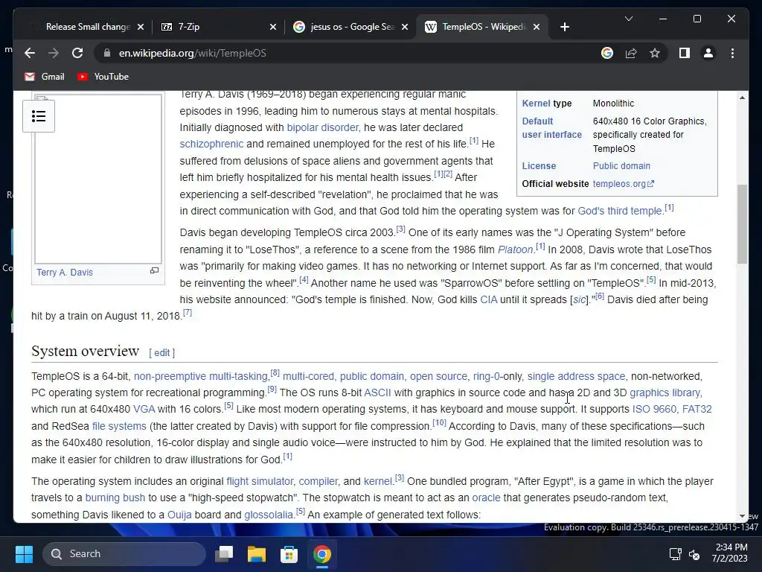View site information lock icon
Image resolution: width=762 pixels, height=572 pixels.
point(107,53)
